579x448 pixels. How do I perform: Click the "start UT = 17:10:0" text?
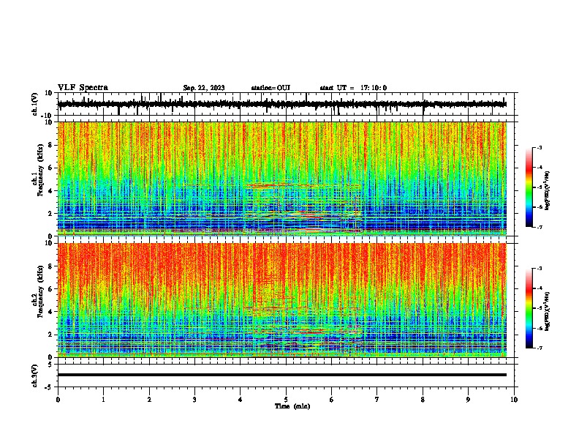click(x=353, y=88)
